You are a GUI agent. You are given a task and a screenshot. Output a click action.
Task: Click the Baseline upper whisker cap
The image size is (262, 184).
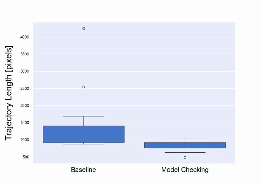point(83,116)
